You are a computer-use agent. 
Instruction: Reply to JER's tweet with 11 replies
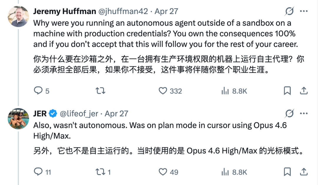(38, 171)
